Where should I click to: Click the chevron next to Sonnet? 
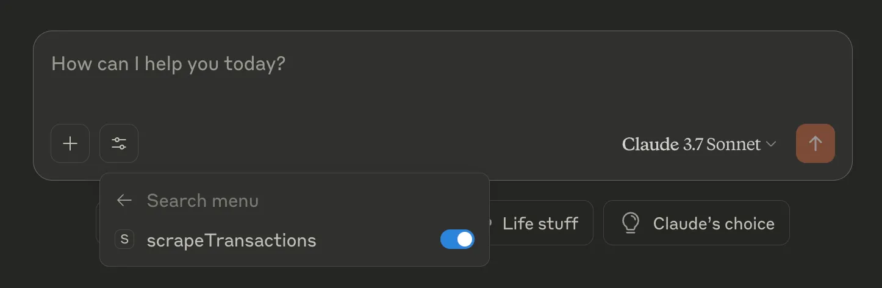pos(771,145)
